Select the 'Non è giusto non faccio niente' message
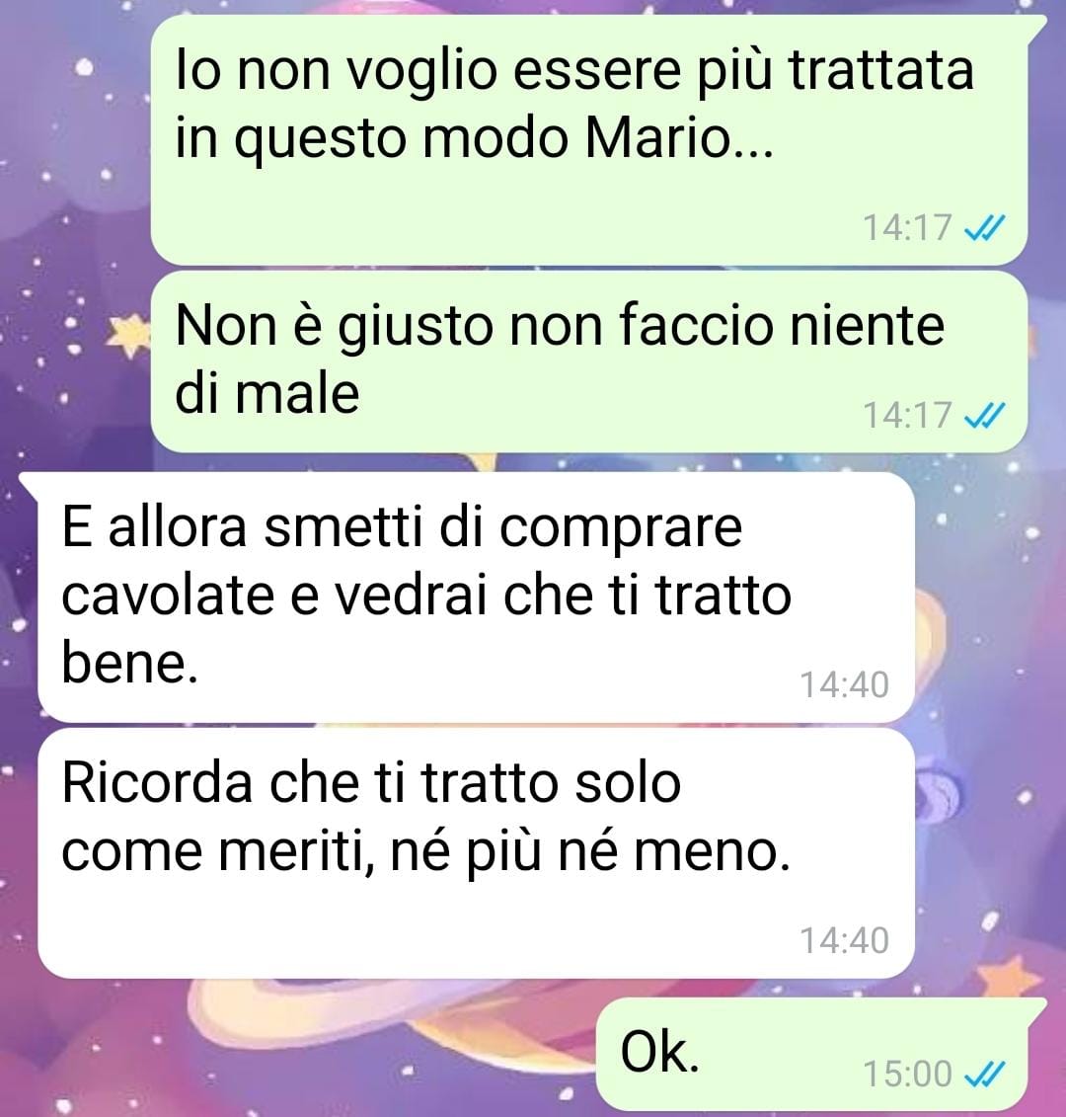The height and width of the screenshot is (1117, 1066). point(589,361)
